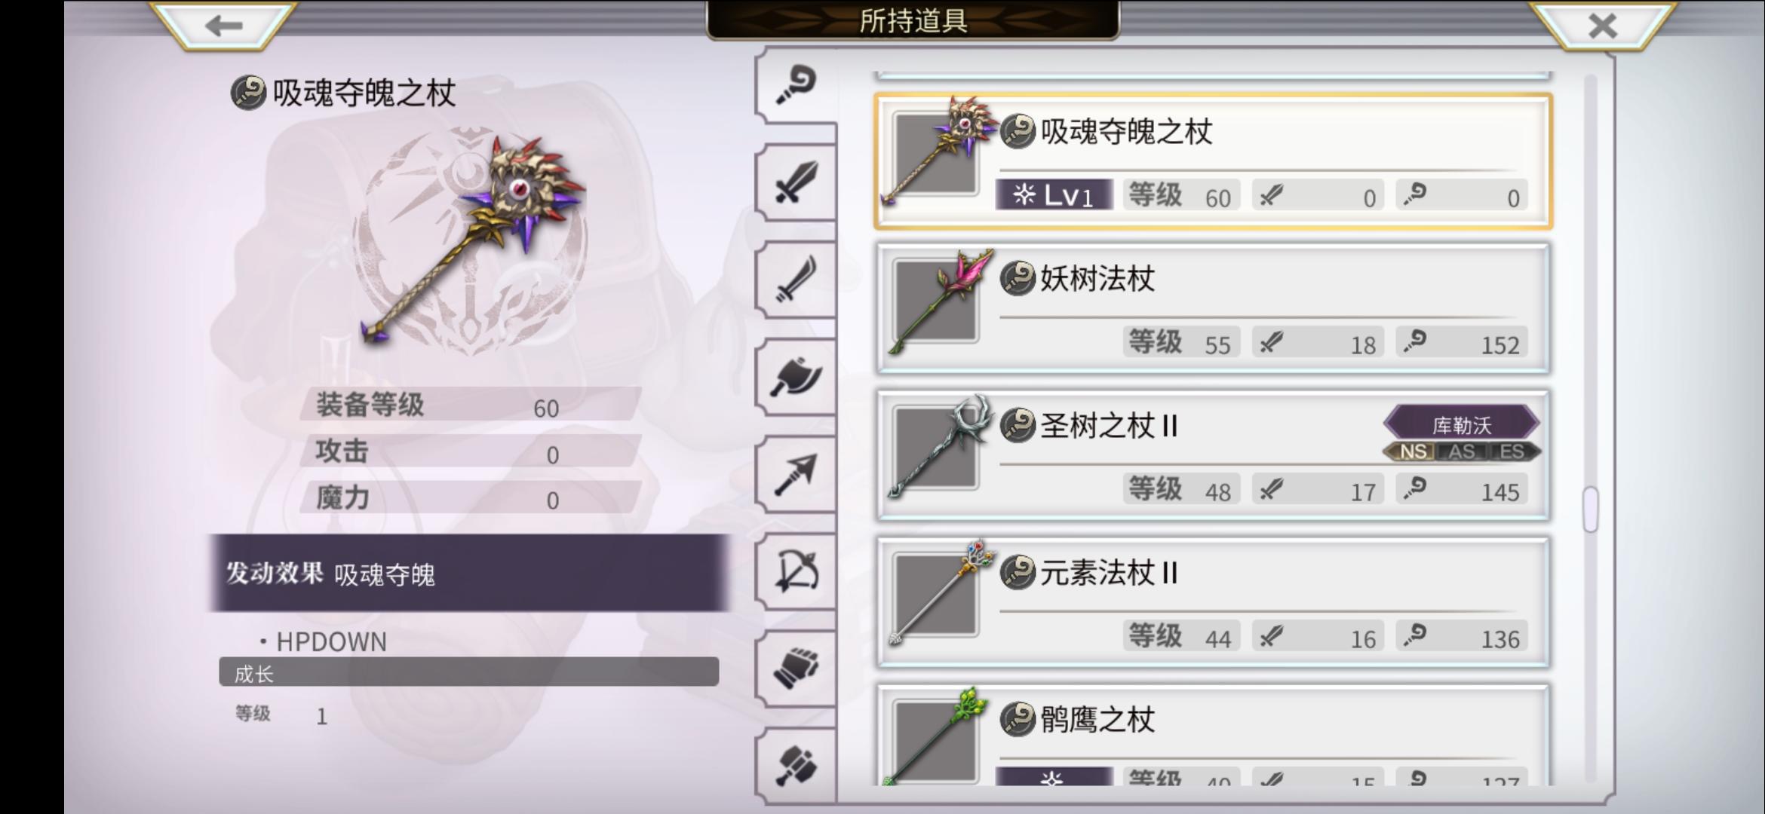Click the item list scrollbar handle
The height and width of the screenshot is (814, 1765).
(x=1590, y=510)
